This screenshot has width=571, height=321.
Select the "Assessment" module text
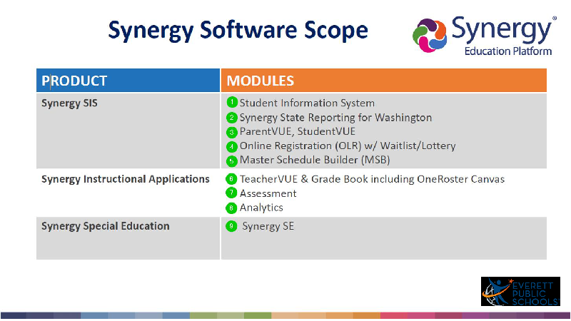(268, 193)
